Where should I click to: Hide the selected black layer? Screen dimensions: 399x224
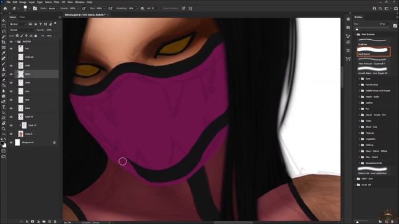[11, 74]
